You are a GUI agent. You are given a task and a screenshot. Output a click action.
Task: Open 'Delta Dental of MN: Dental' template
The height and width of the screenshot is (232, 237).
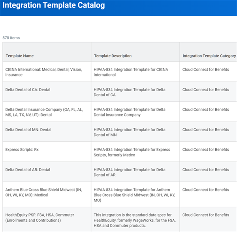28,130
